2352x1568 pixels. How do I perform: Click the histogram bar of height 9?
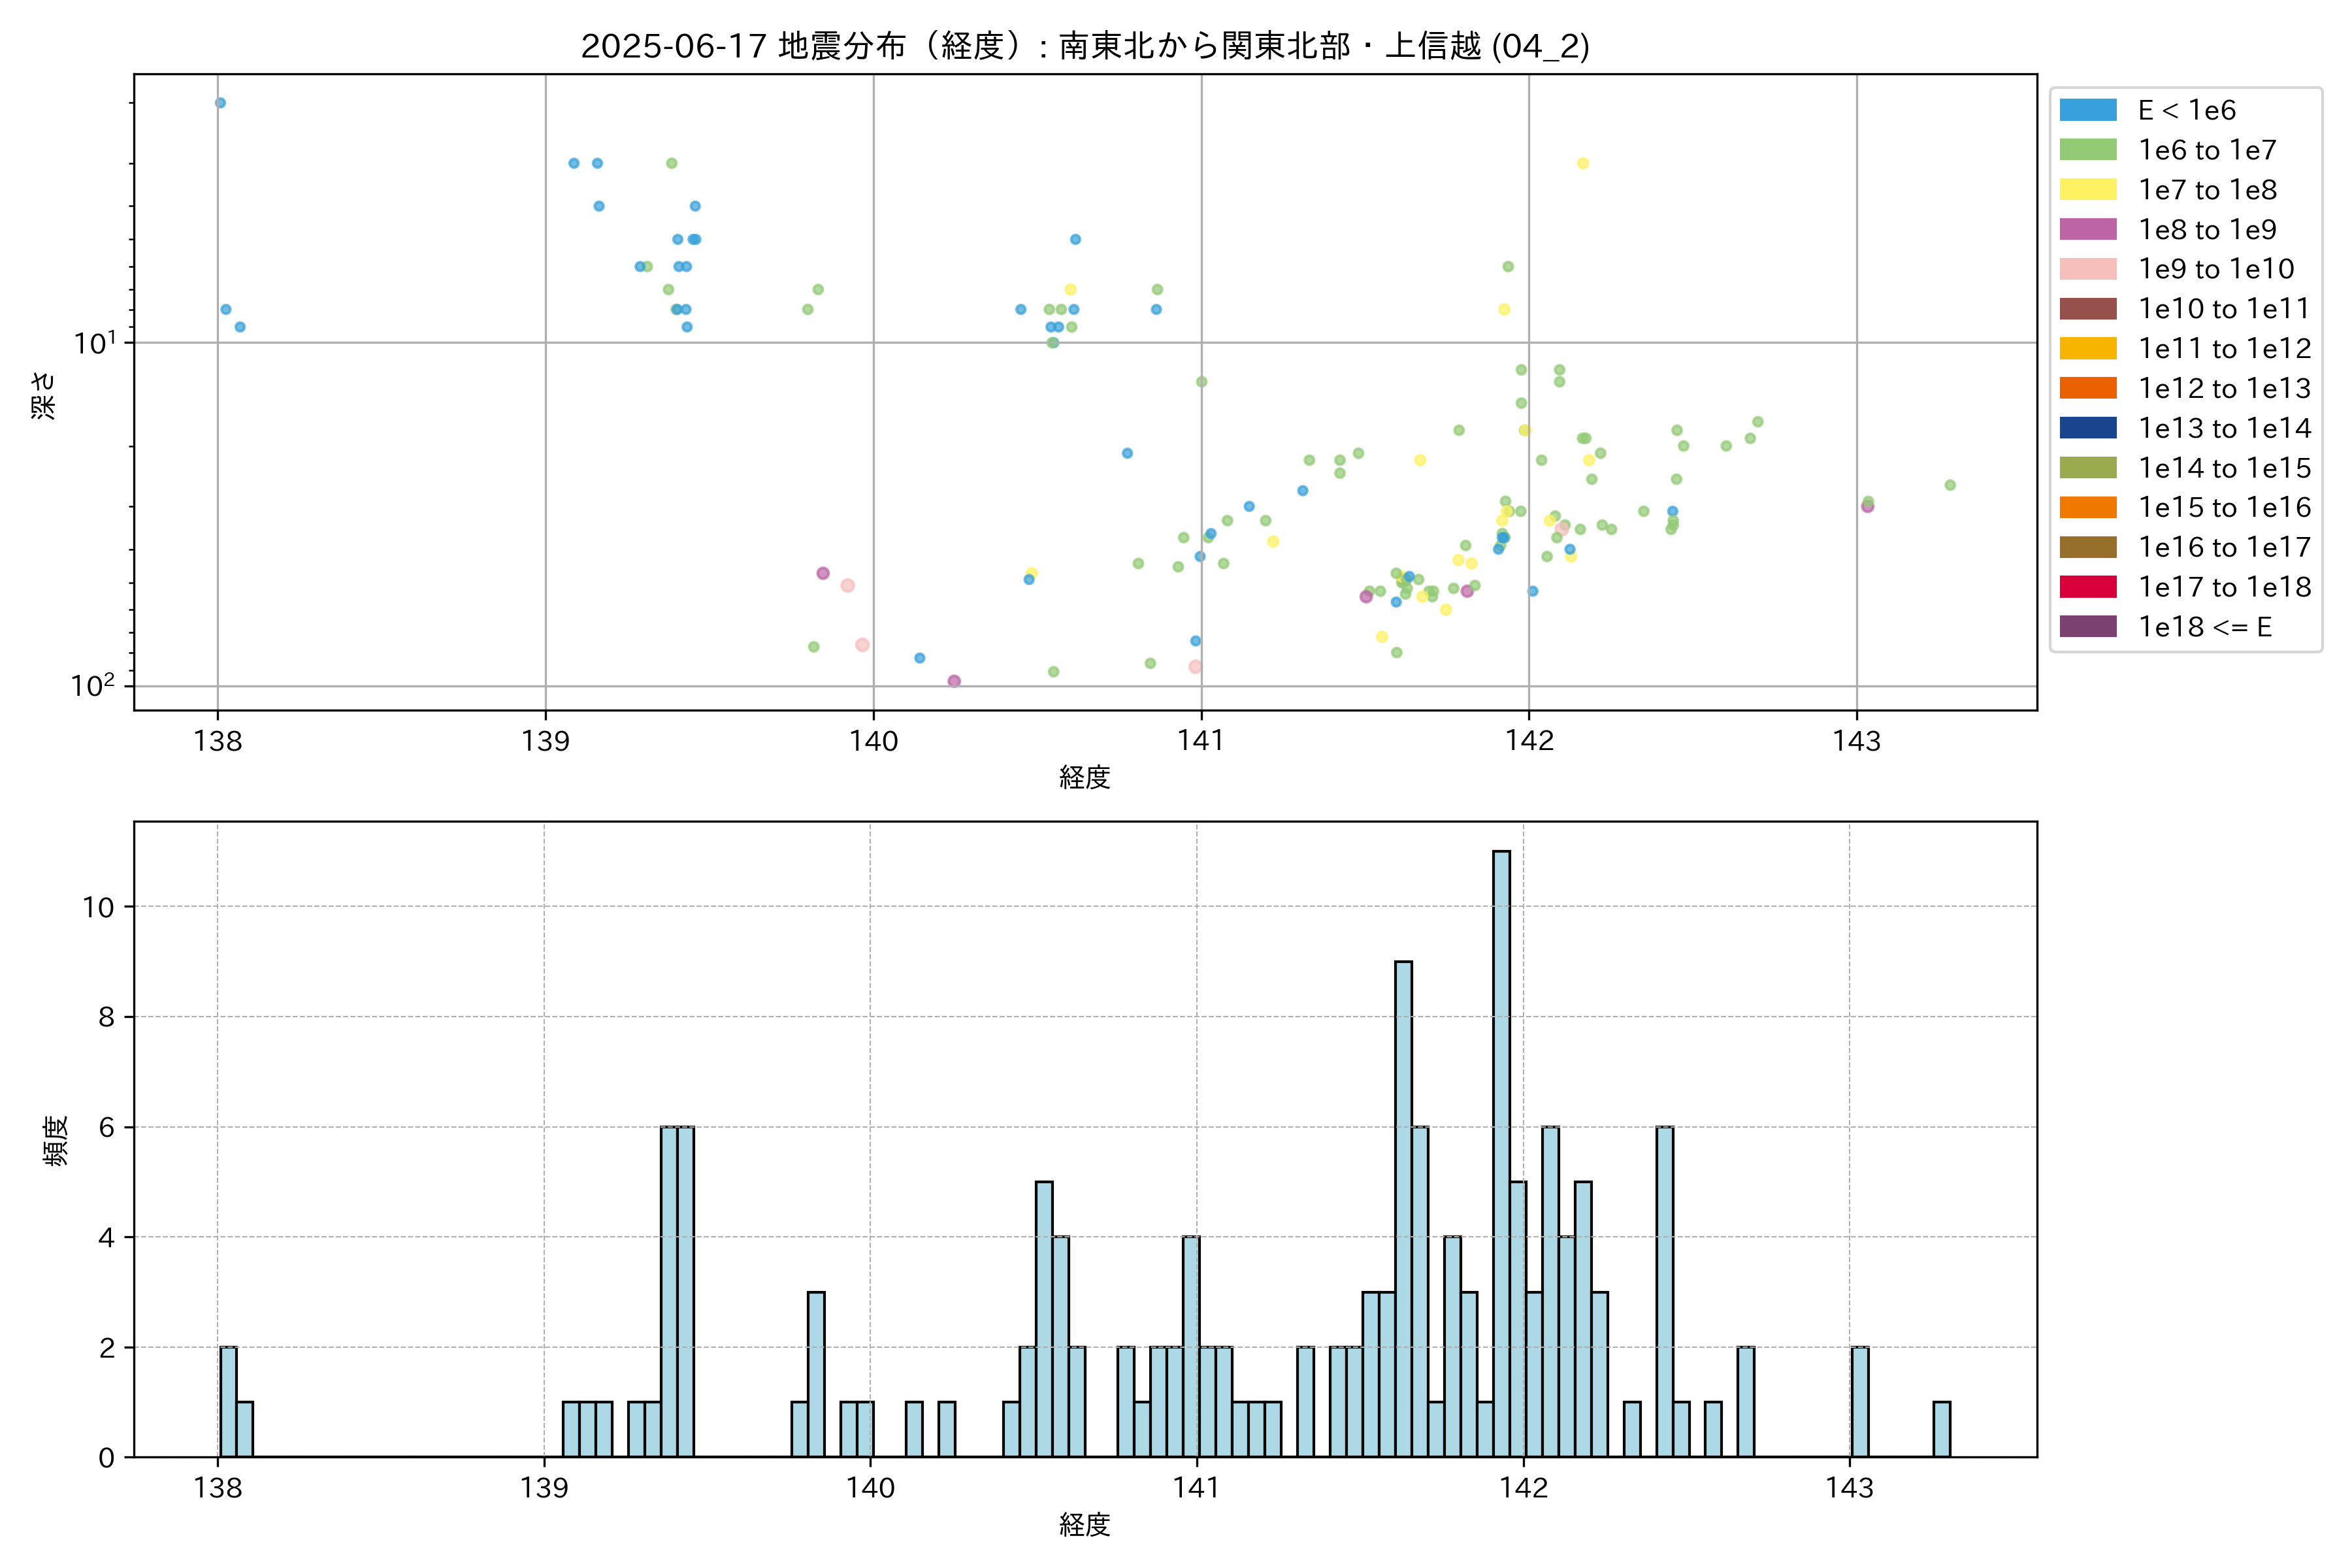(x=1403, y=1208)
